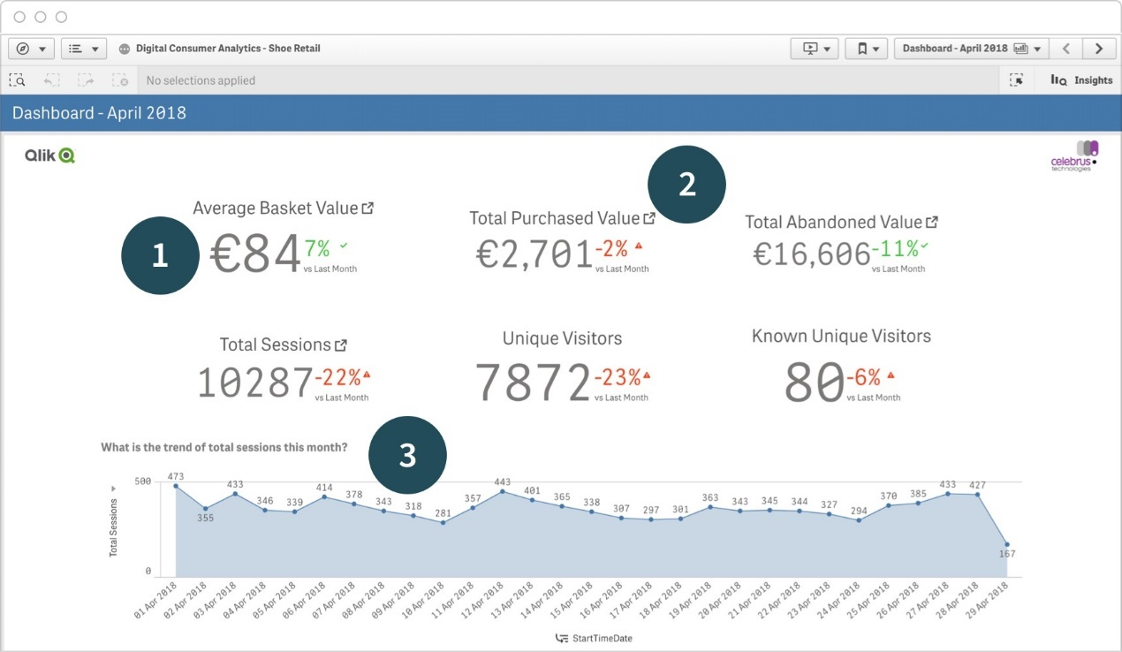1122x652 pixels.
Task: Open the bookmarks menu
Action: click(x=867, y=49)
